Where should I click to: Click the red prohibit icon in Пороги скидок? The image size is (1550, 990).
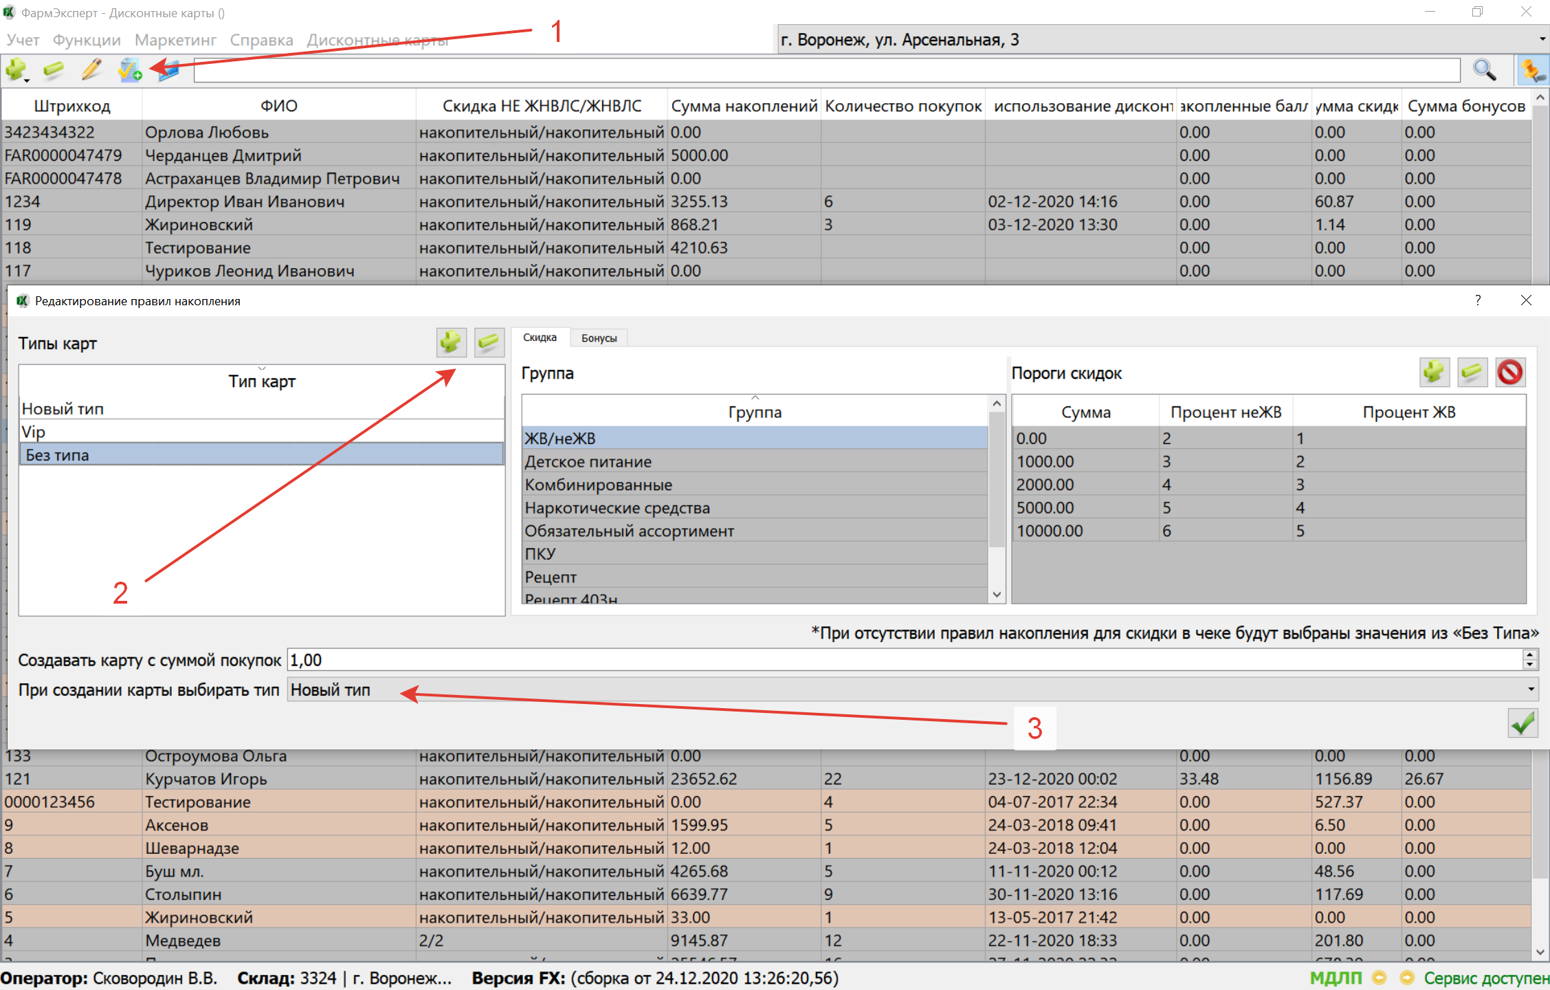pos(1509,373)
